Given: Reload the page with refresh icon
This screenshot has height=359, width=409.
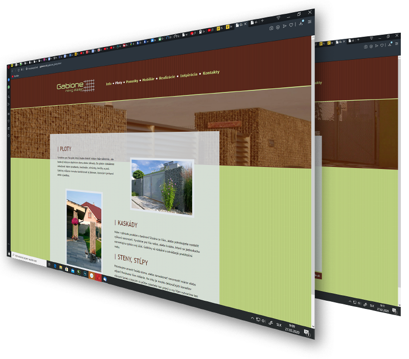Looking at the screenshot, I should point(18,70).
